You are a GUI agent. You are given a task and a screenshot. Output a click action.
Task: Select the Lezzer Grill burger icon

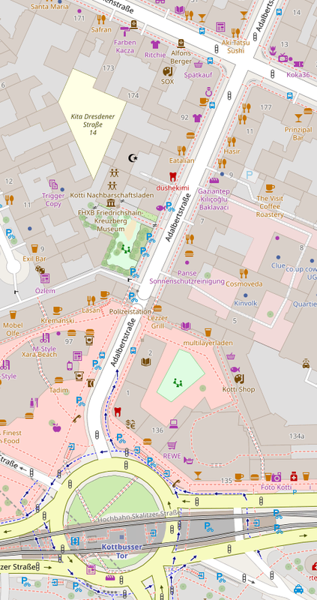(157, 308)
